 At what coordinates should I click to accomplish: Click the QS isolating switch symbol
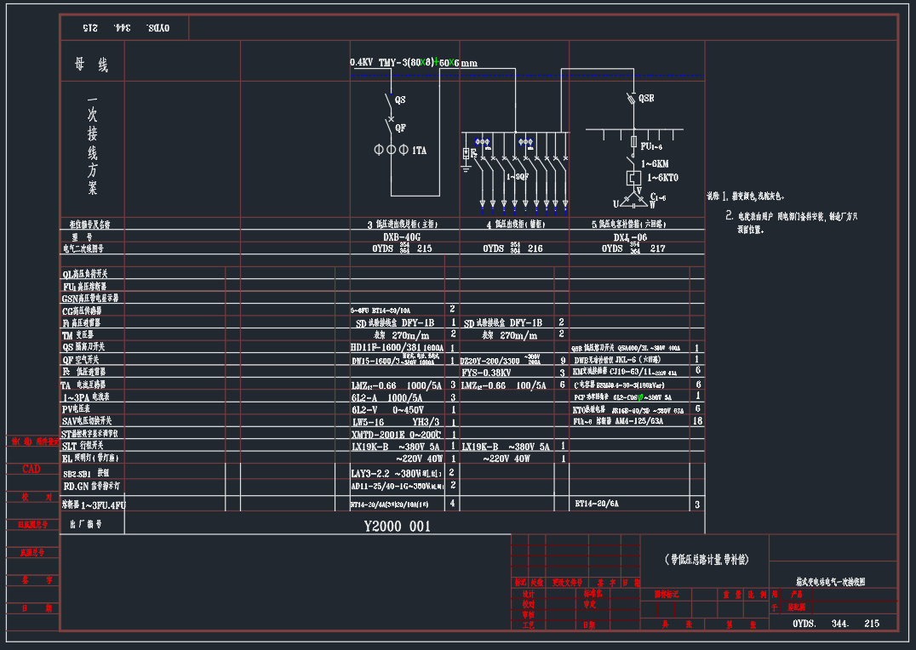click(x=391, y=102)
